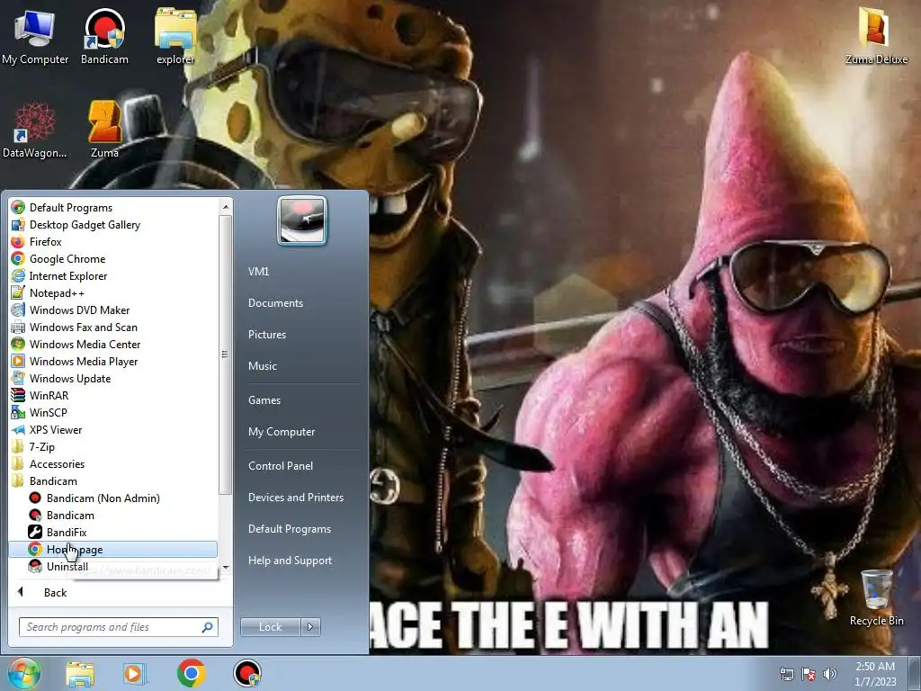
Task: Open Bandicam from the taskbar
Action: pyautogui.click(x=247, y=673)
